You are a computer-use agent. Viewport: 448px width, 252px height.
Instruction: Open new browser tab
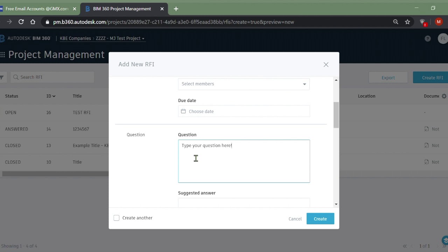click(x=176, y=8)
